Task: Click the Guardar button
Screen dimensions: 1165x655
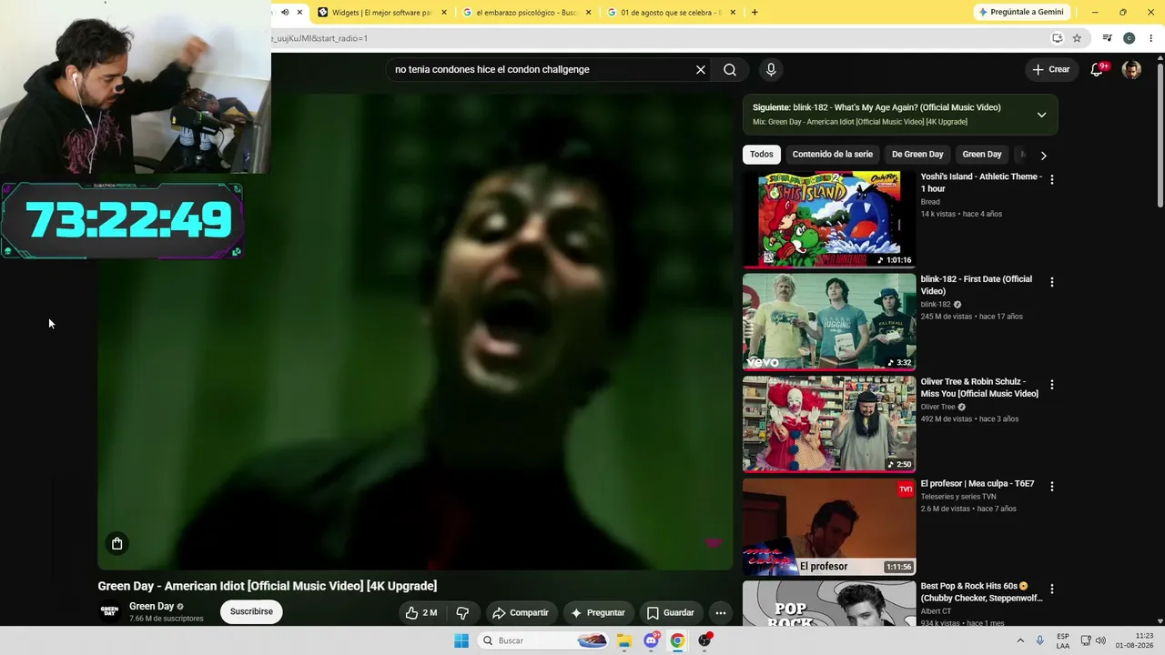Action: [x=670, y=612]
